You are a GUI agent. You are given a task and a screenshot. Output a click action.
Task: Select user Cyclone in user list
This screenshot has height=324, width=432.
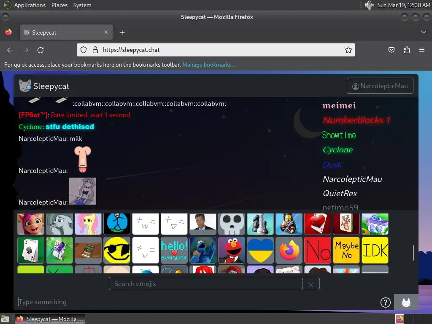coord(338,150)
